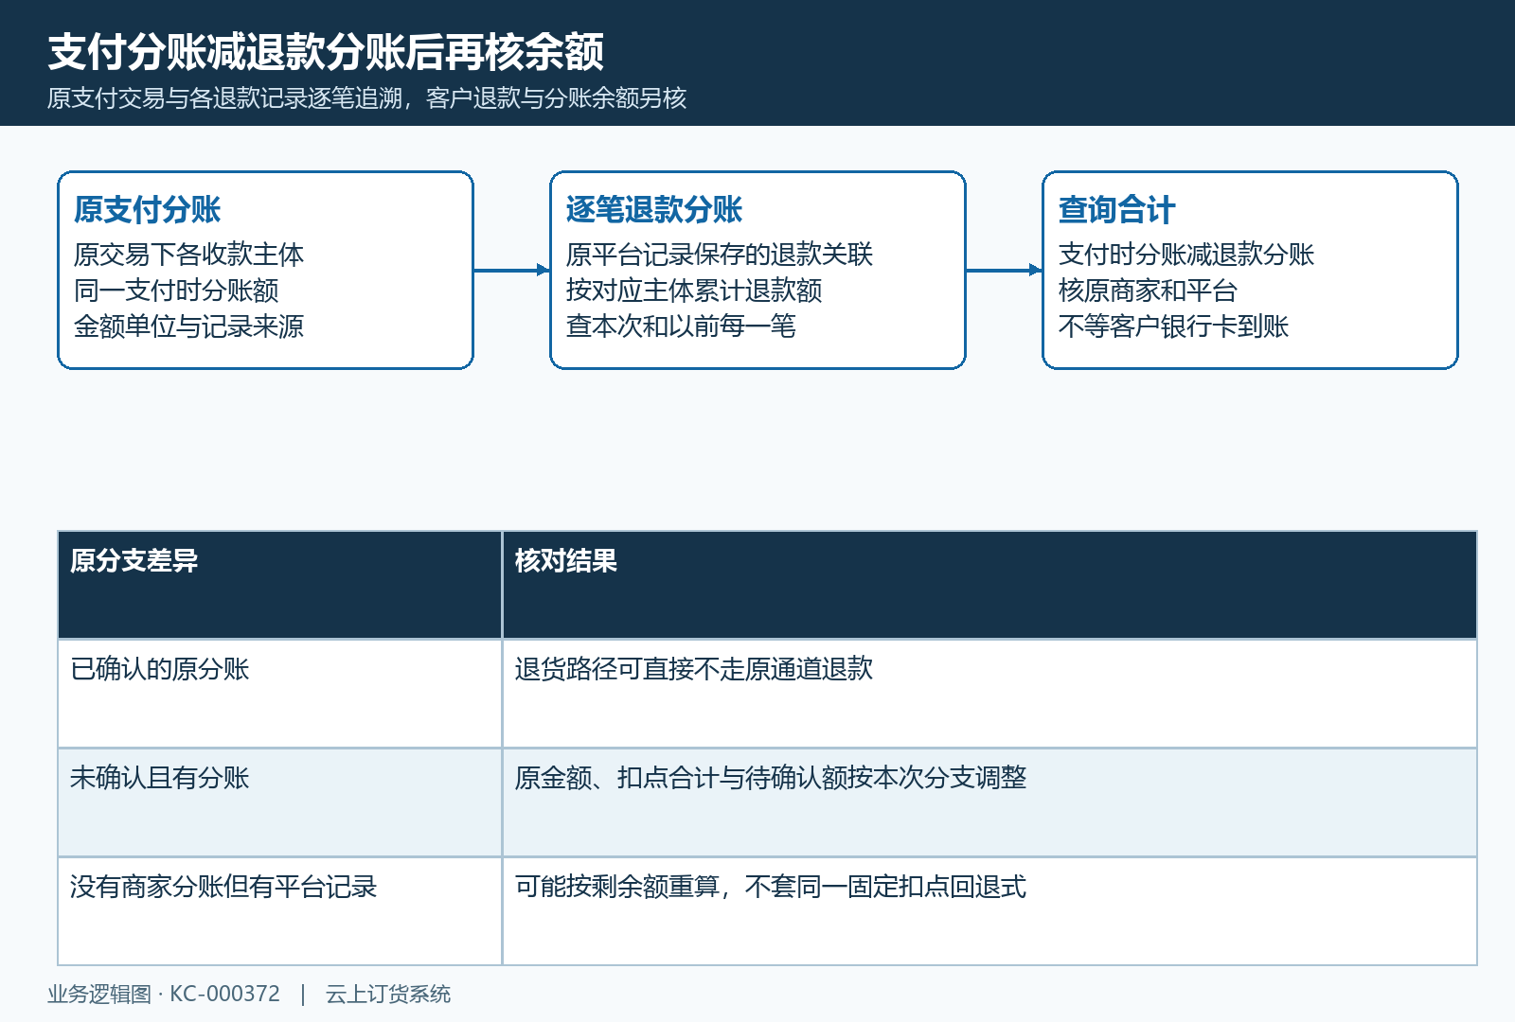Select the cell 没有商家分账但有平台记录
The height and width of the screenshot is (1022, 1515).
280,911
